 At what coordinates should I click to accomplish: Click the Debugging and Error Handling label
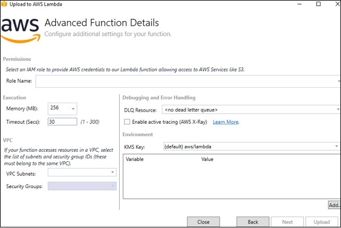[x=159, y=97]
